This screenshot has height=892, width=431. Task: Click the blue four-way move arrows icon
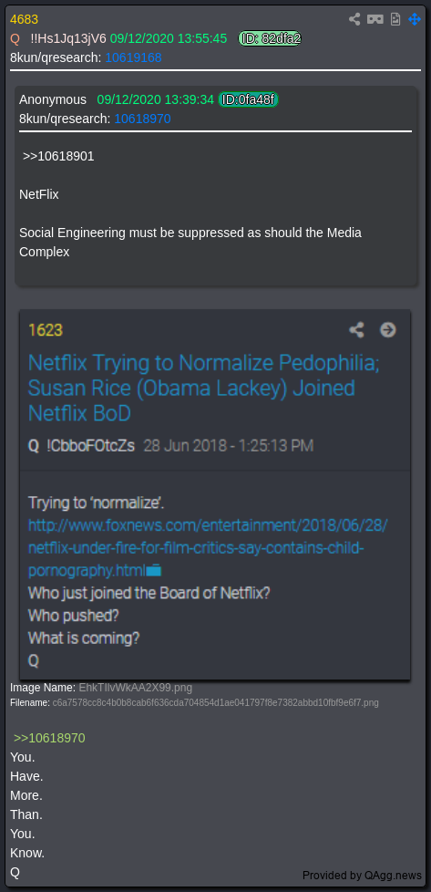point(415,19)
